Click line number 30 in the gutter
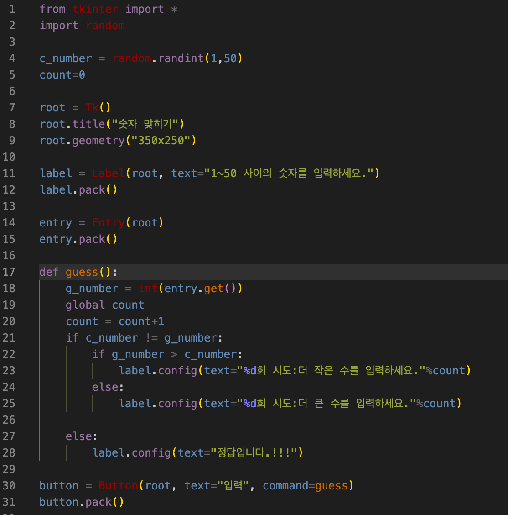508x515 pixels. tap(9, 485)
